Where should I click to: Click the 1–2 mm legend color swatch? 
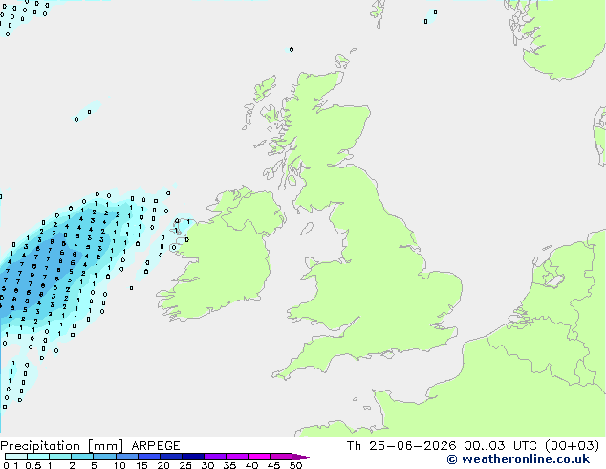[60, 457]
